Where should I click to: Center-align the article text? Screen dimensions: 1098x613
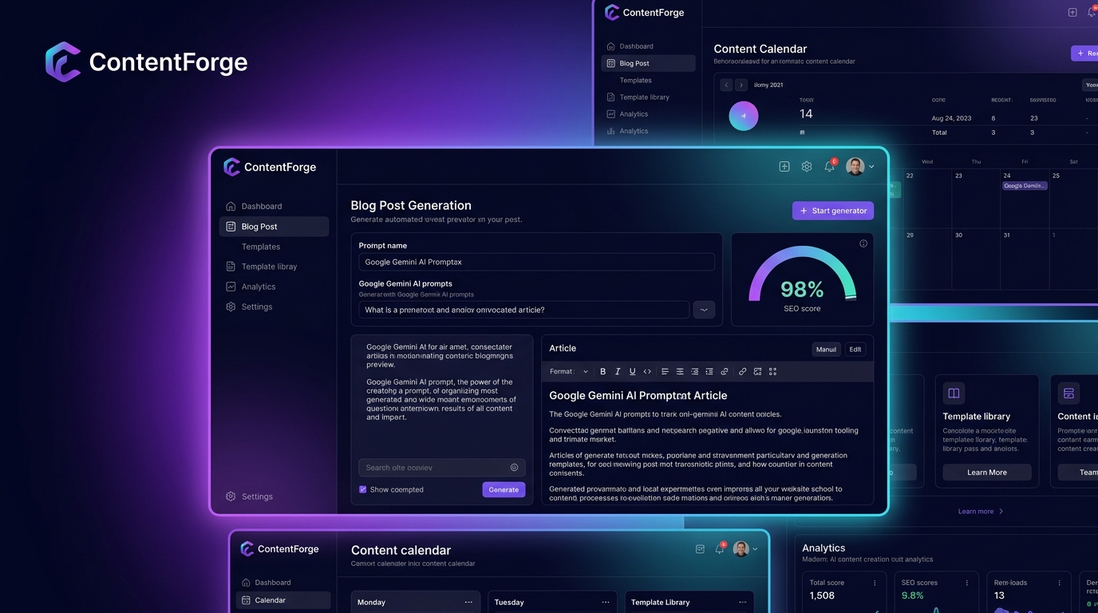pos(680,372)
